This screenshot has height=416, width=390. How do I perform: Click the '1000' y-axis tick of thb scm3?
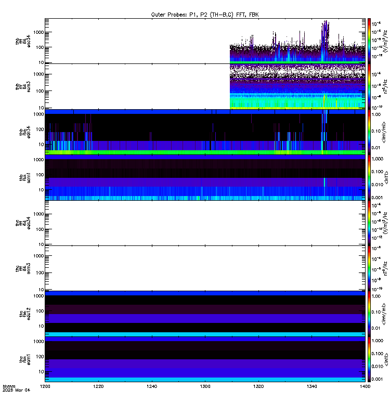click(38, 74)
